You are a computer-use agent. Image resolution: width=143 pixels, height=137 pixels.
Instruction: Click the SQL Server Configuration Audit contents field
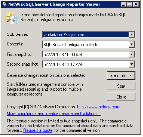pos(85,45)
